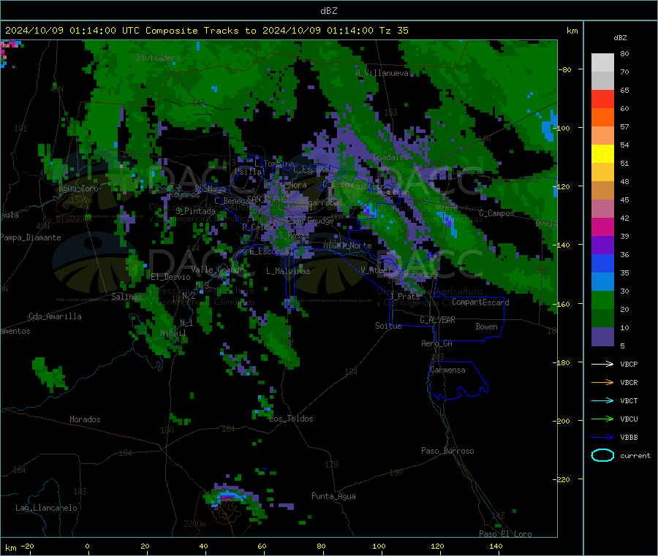The width and height of the screenshot is (658, 556).
Task: Click the S_Pintada map label
Action: point(195,211)
